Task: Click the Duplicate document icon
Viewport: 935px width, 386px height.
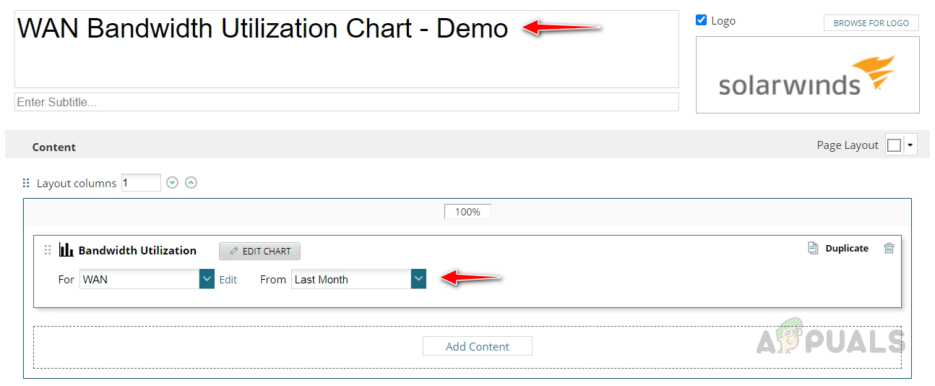Action: (x=813, y=248)
